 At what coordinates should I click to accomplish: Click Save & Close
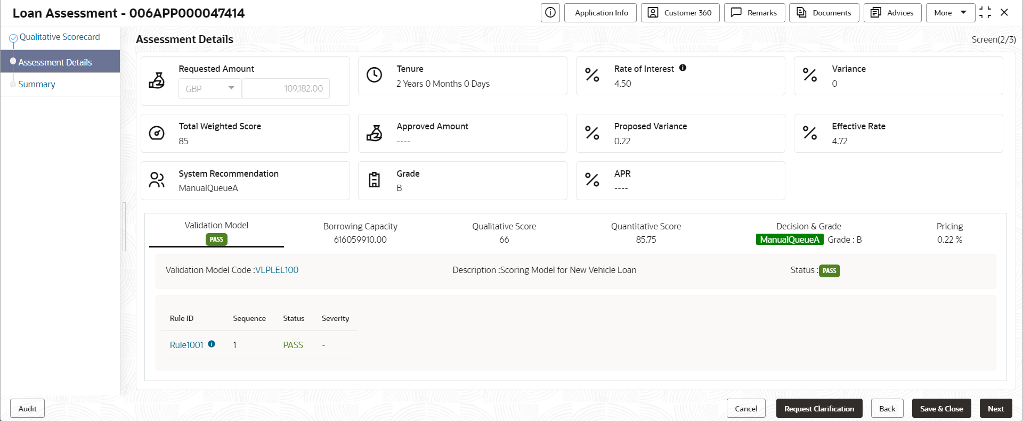tap(941, 409)
